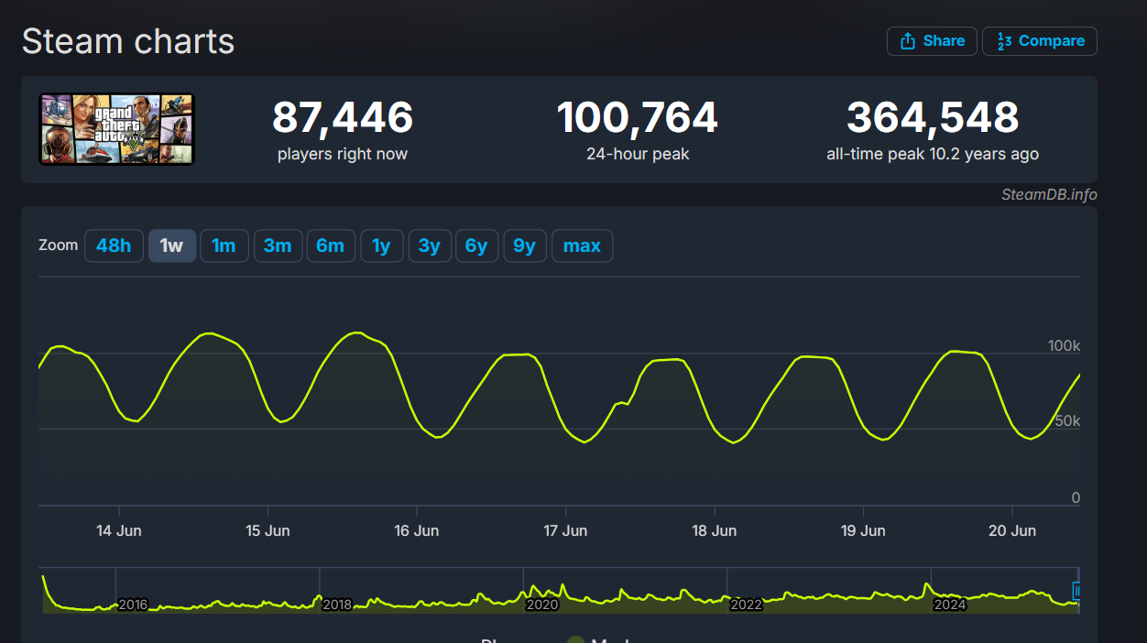
Task: Open the Compare button
Action: 1040,41
